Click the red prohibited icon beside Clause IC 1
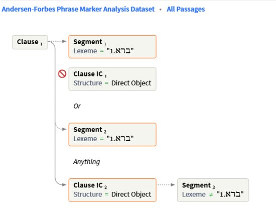This screenshot has height=213, width=276. 62,74
